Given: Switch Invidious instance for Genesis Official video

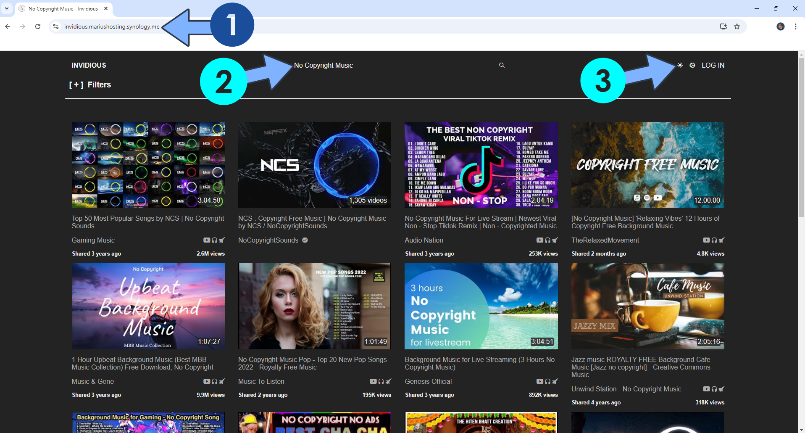Looking at the screenshot, I should click(555, 381).
